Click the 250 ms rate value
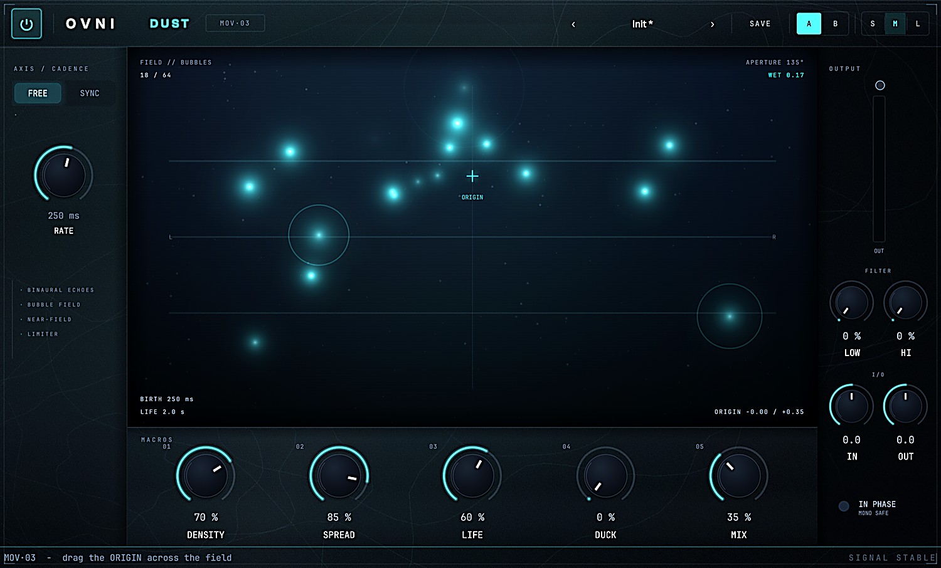The image size is (941, 568). point(63,216)
